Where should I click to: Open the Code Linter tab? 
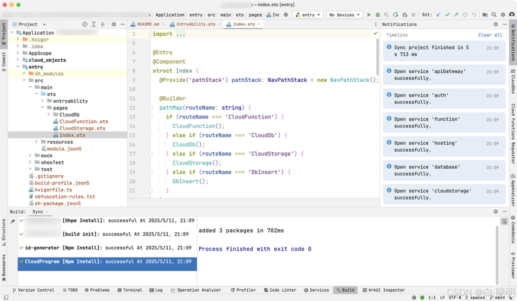(280, 290)
